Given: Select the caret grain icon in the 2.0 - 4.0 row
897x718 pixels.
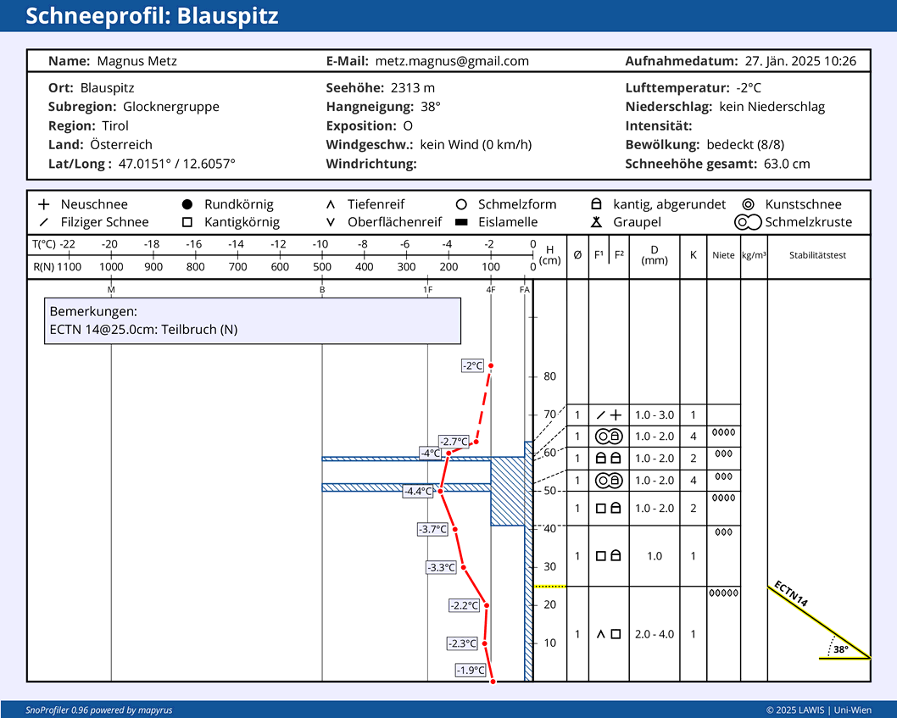Looking at the screenshot, I should tap(600, 634).
